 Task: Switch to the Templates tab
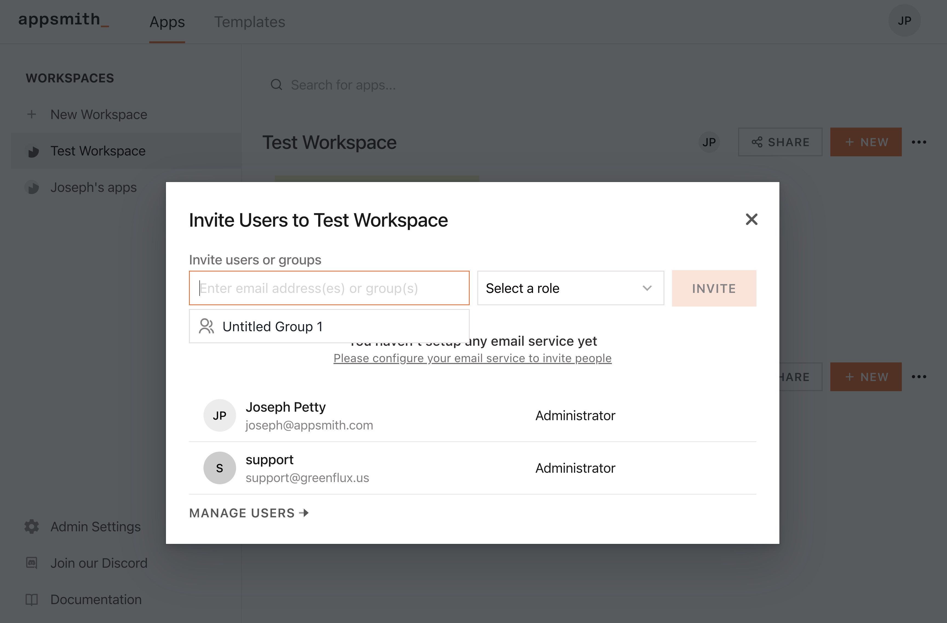pyautogui.click(x=249, y=22)
